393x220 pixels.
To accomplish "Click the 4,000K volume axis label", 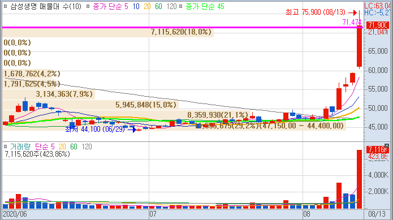I will (x=378, y=175).
